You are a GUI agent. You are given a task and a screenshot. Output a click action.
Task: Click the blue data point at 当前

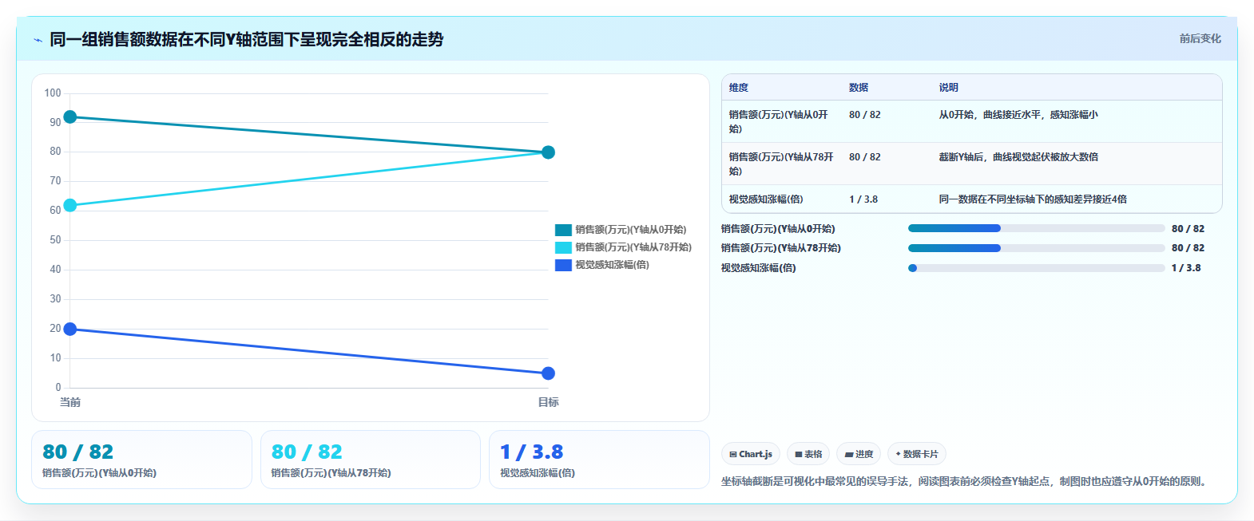coord(70,329)
